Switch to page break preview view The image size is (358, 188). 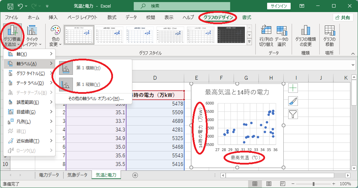(282, 184)
